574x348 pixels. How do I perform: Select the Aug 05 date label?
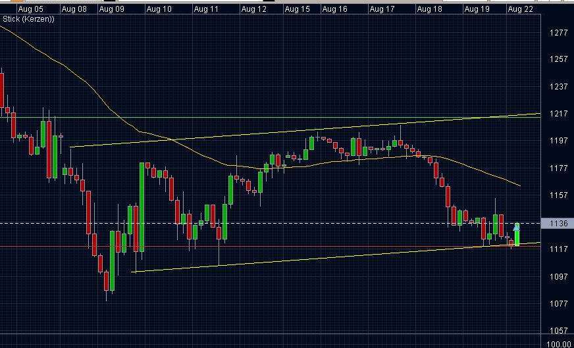(31, 9)
